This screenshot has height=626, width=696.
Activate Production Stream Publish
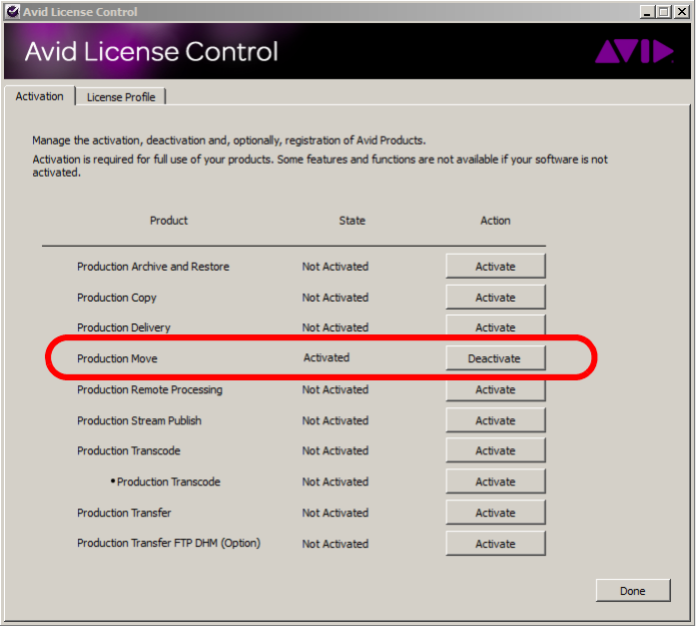coord(495,420)
